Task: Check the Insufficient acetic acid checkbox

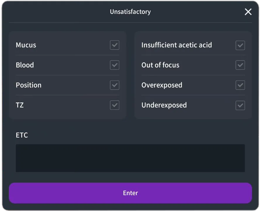Action: point(240,45)
